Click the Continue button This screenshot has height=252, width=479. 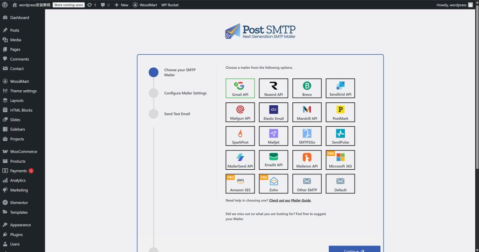(x=354, y=250)
